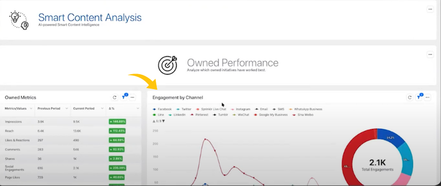Click the Owned Performance heading
Screen dimensions: 441x186
coord(233,62)
